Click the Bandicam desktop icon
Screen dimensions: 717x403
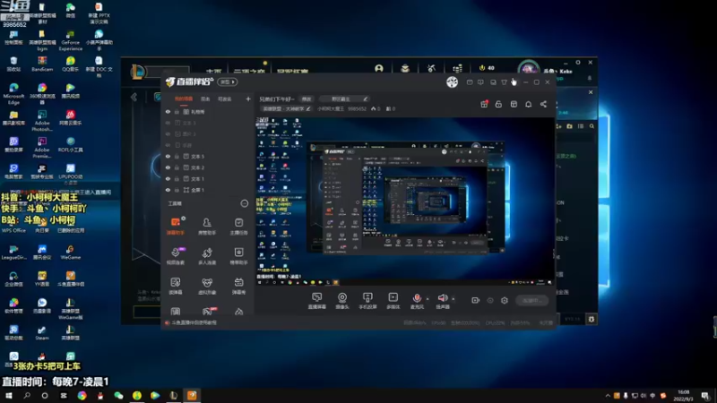tap(42, 64)
